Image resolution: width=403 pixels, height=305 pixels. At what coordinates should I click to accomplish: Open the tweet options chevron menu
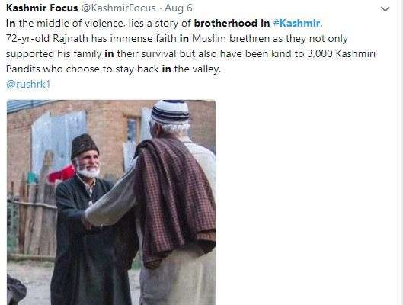tap(385, 9)
